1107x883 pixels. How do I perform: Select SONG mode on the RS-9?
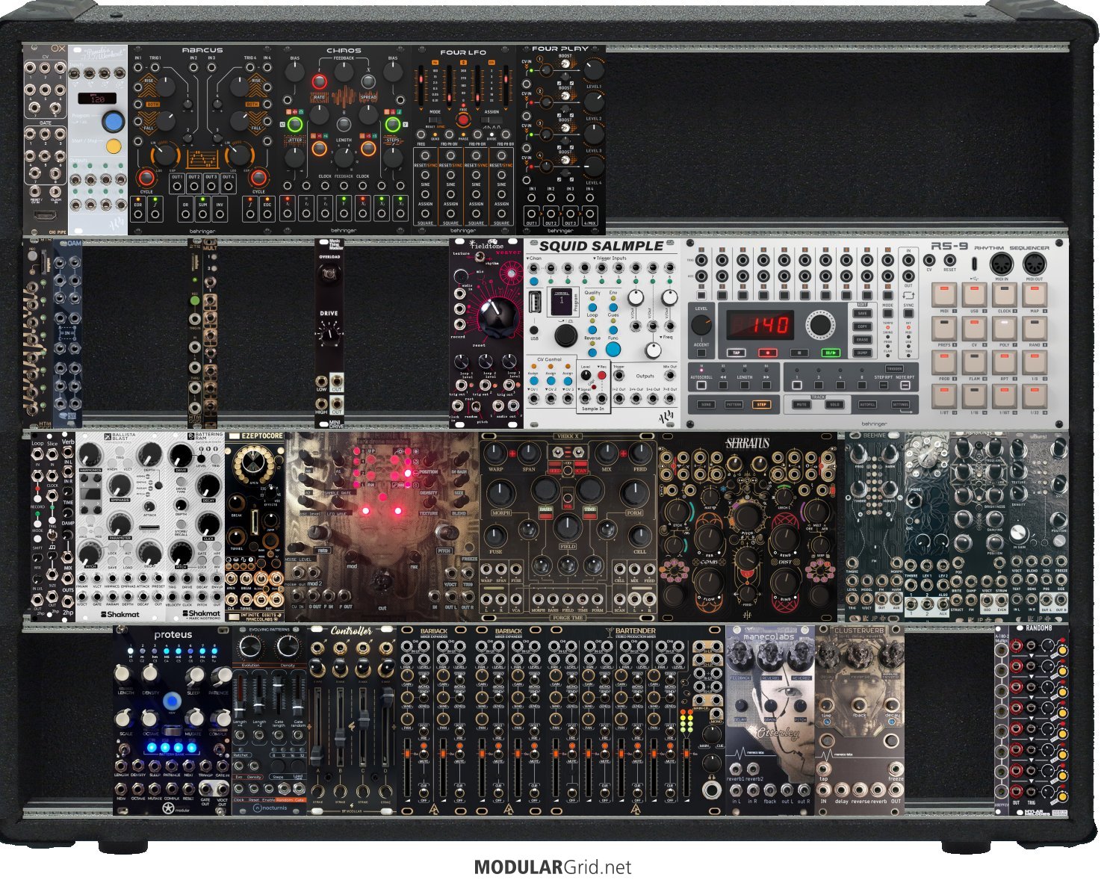(x=707, y=404)
